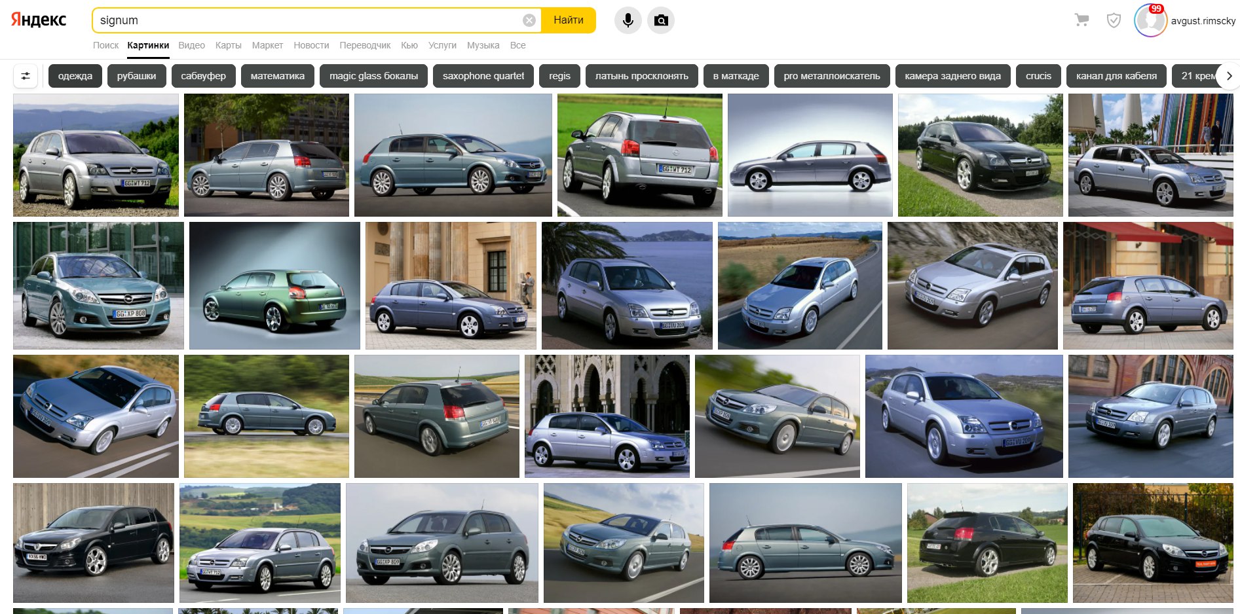Viewport: 1240px width, 614px height.
Task: Open image search by camera icon
Action: [x=661, y=20]
